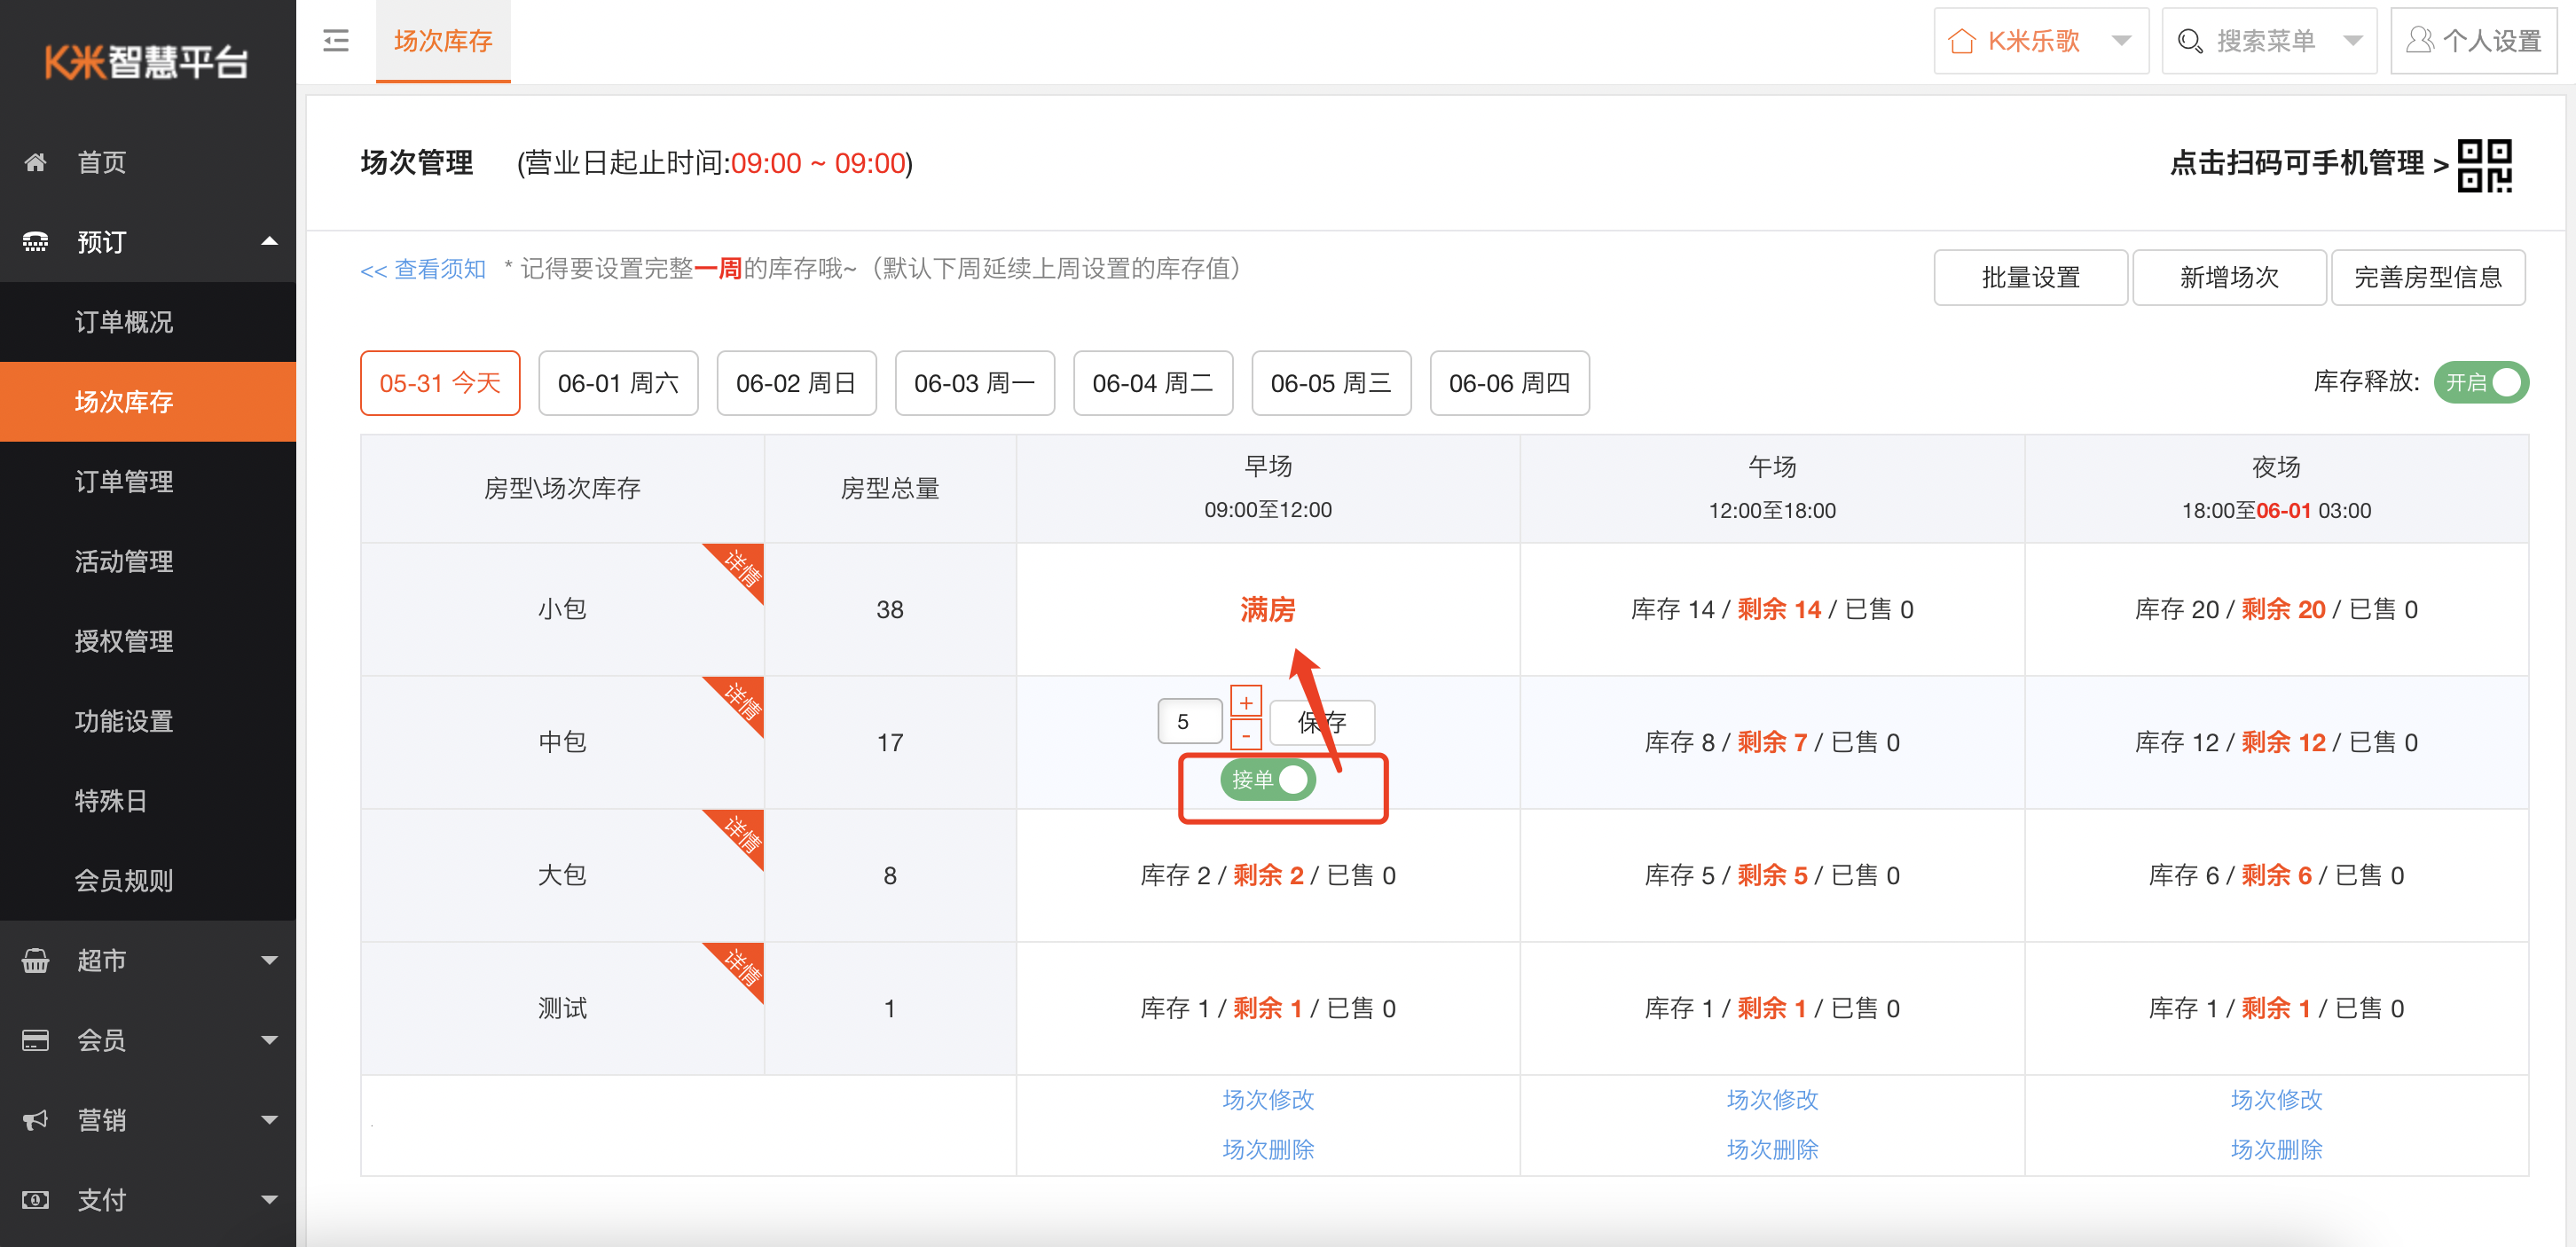This screenshot has width=2576, height=1247.
Task: Select the 06-03 周一 date tab
Action: 975,383
